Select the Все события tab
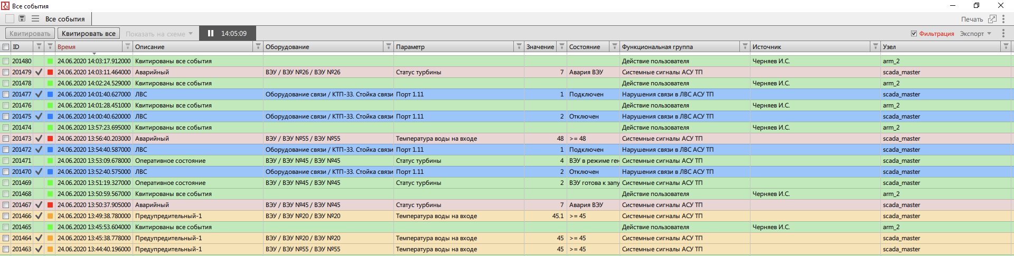Screen dimensions: 1014x256 click(65, 19)
